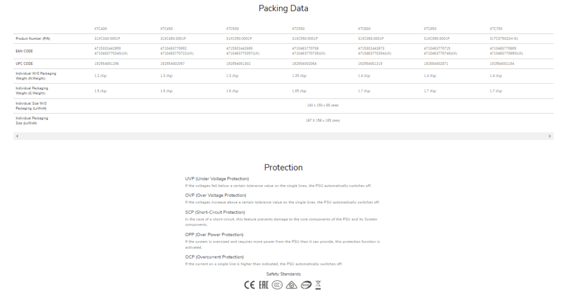Image resolution: width=567 pixels, height=292 pixels.
Task: Click the SCP (Short-Circuit Protection) title
Action: point(214,212)
